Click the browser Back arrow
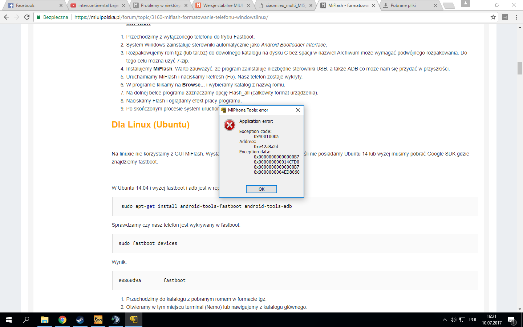This screenshot has width=523, height=327. click(7, 17)
